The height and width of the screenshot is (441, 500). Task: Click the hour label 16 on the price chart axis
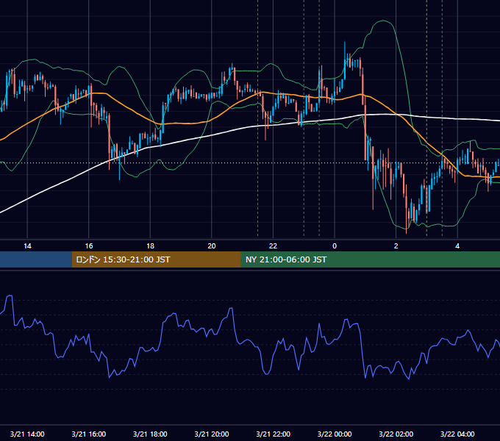(89, 246)
